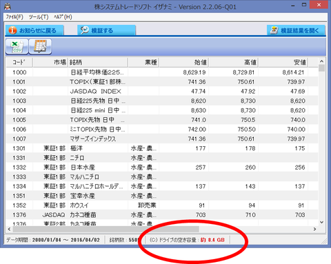Click horizontal scrollbar right arrow
331x264 pixels.
click(314, 229)
